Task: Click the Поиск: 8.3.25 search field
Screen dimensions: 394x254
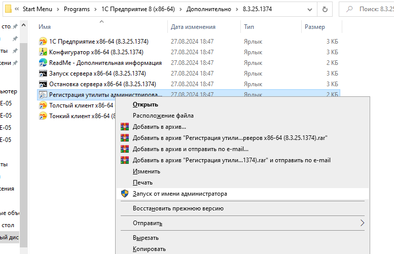Action: pos(367,9)
